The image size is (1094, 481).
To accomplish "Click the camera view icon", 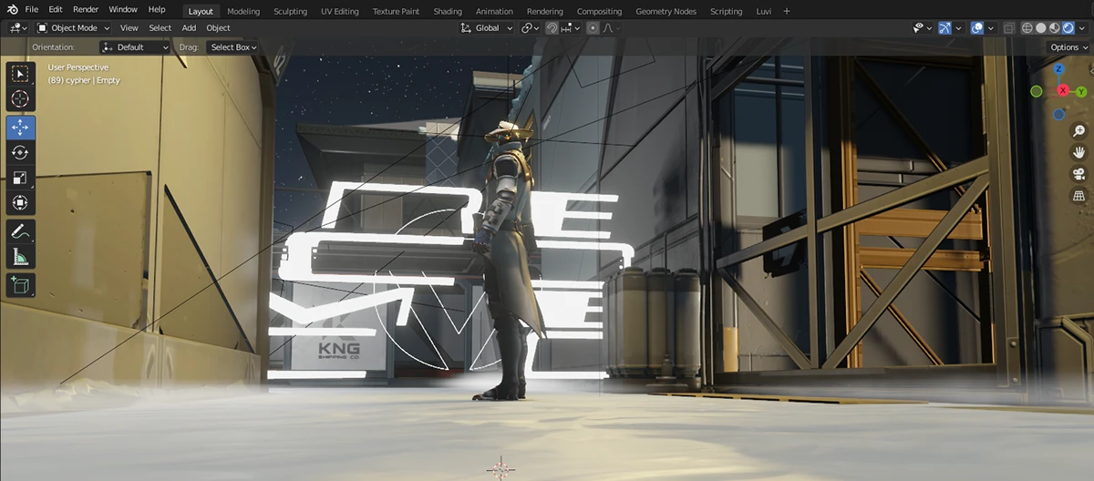I will (x=1079, y=174).
